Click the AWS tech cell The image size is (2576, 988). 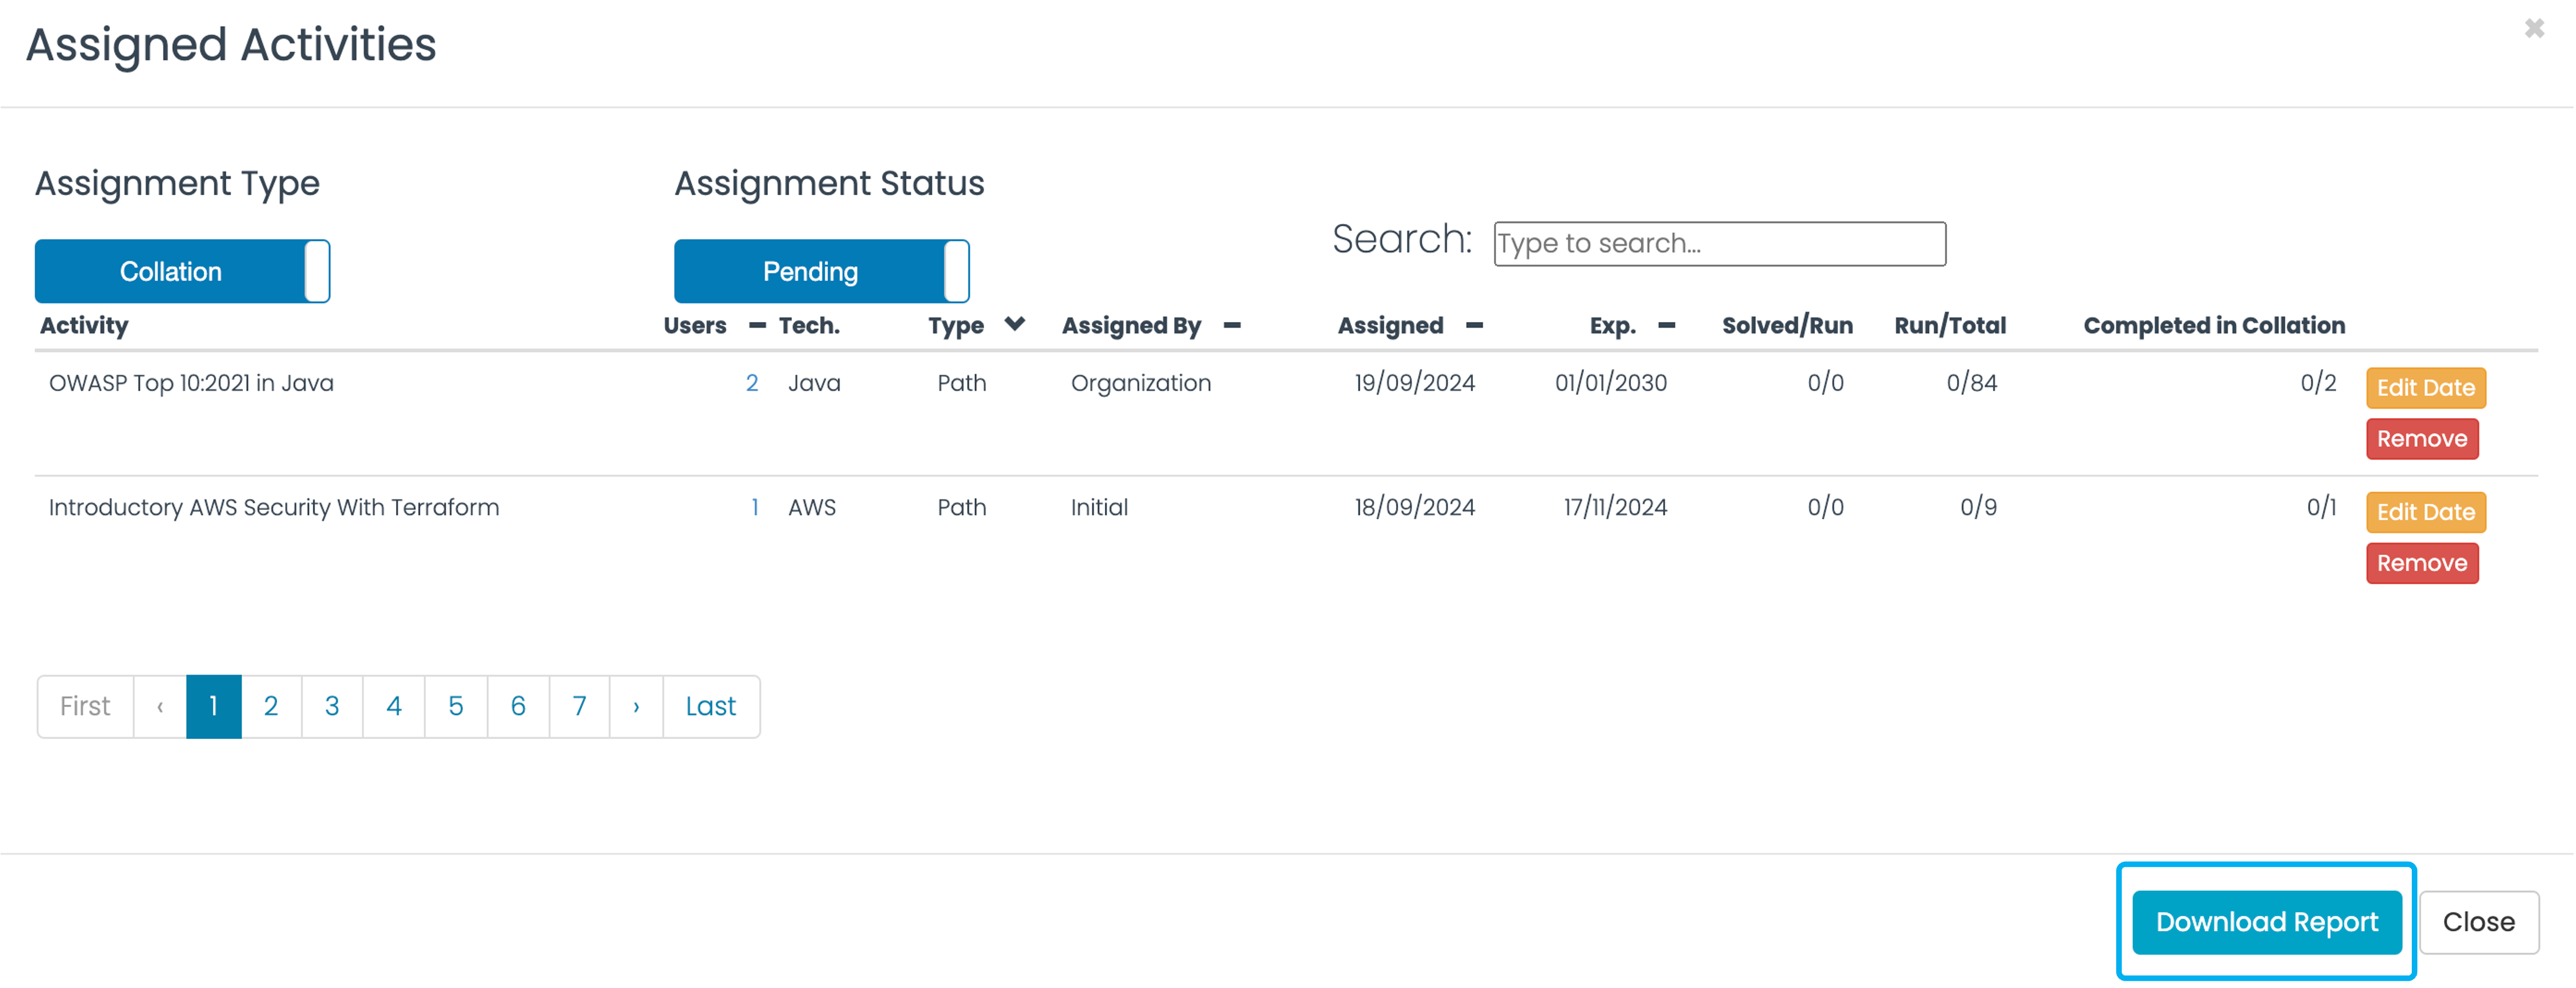(x=811, y=507)
